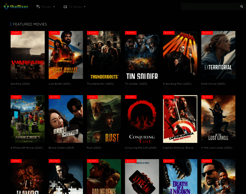This screenshot has height=194, width=246.
Task: Click the Tin Soldier (2025) title link
Action: pos(136,84)
